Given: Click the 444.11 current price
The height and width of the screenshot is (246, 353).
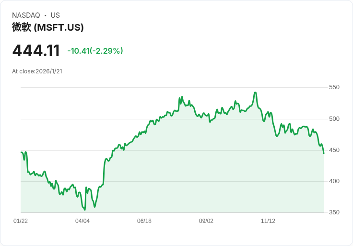Looking at the screenshot, I should pyautogui.click(x=36, y=51).
